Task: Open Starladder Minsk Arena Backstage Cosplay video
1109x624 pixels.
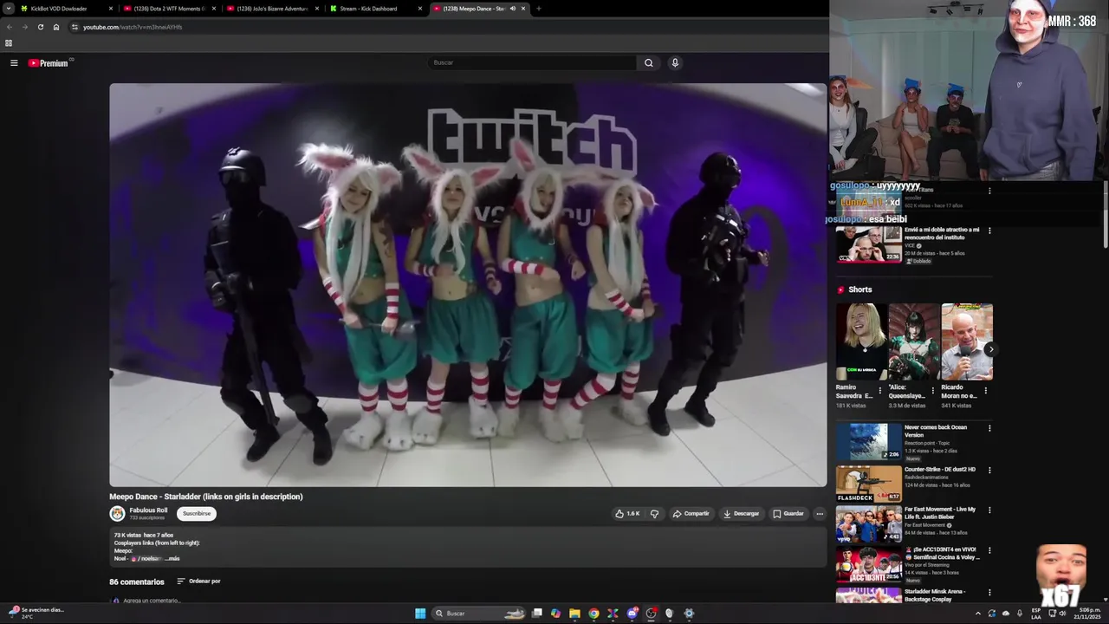Action: click(x=935, y=595)
